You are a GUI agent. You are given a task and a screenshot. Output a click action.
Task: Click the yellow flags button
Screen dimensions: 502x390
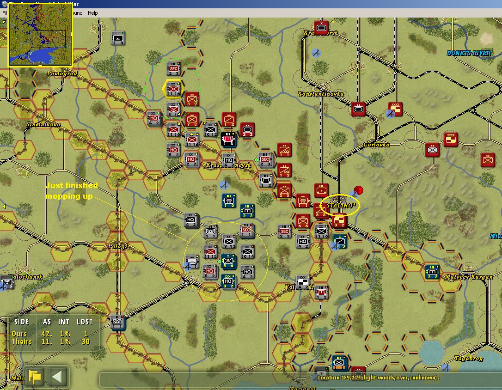pyautogui.click(x=35, y=377)
